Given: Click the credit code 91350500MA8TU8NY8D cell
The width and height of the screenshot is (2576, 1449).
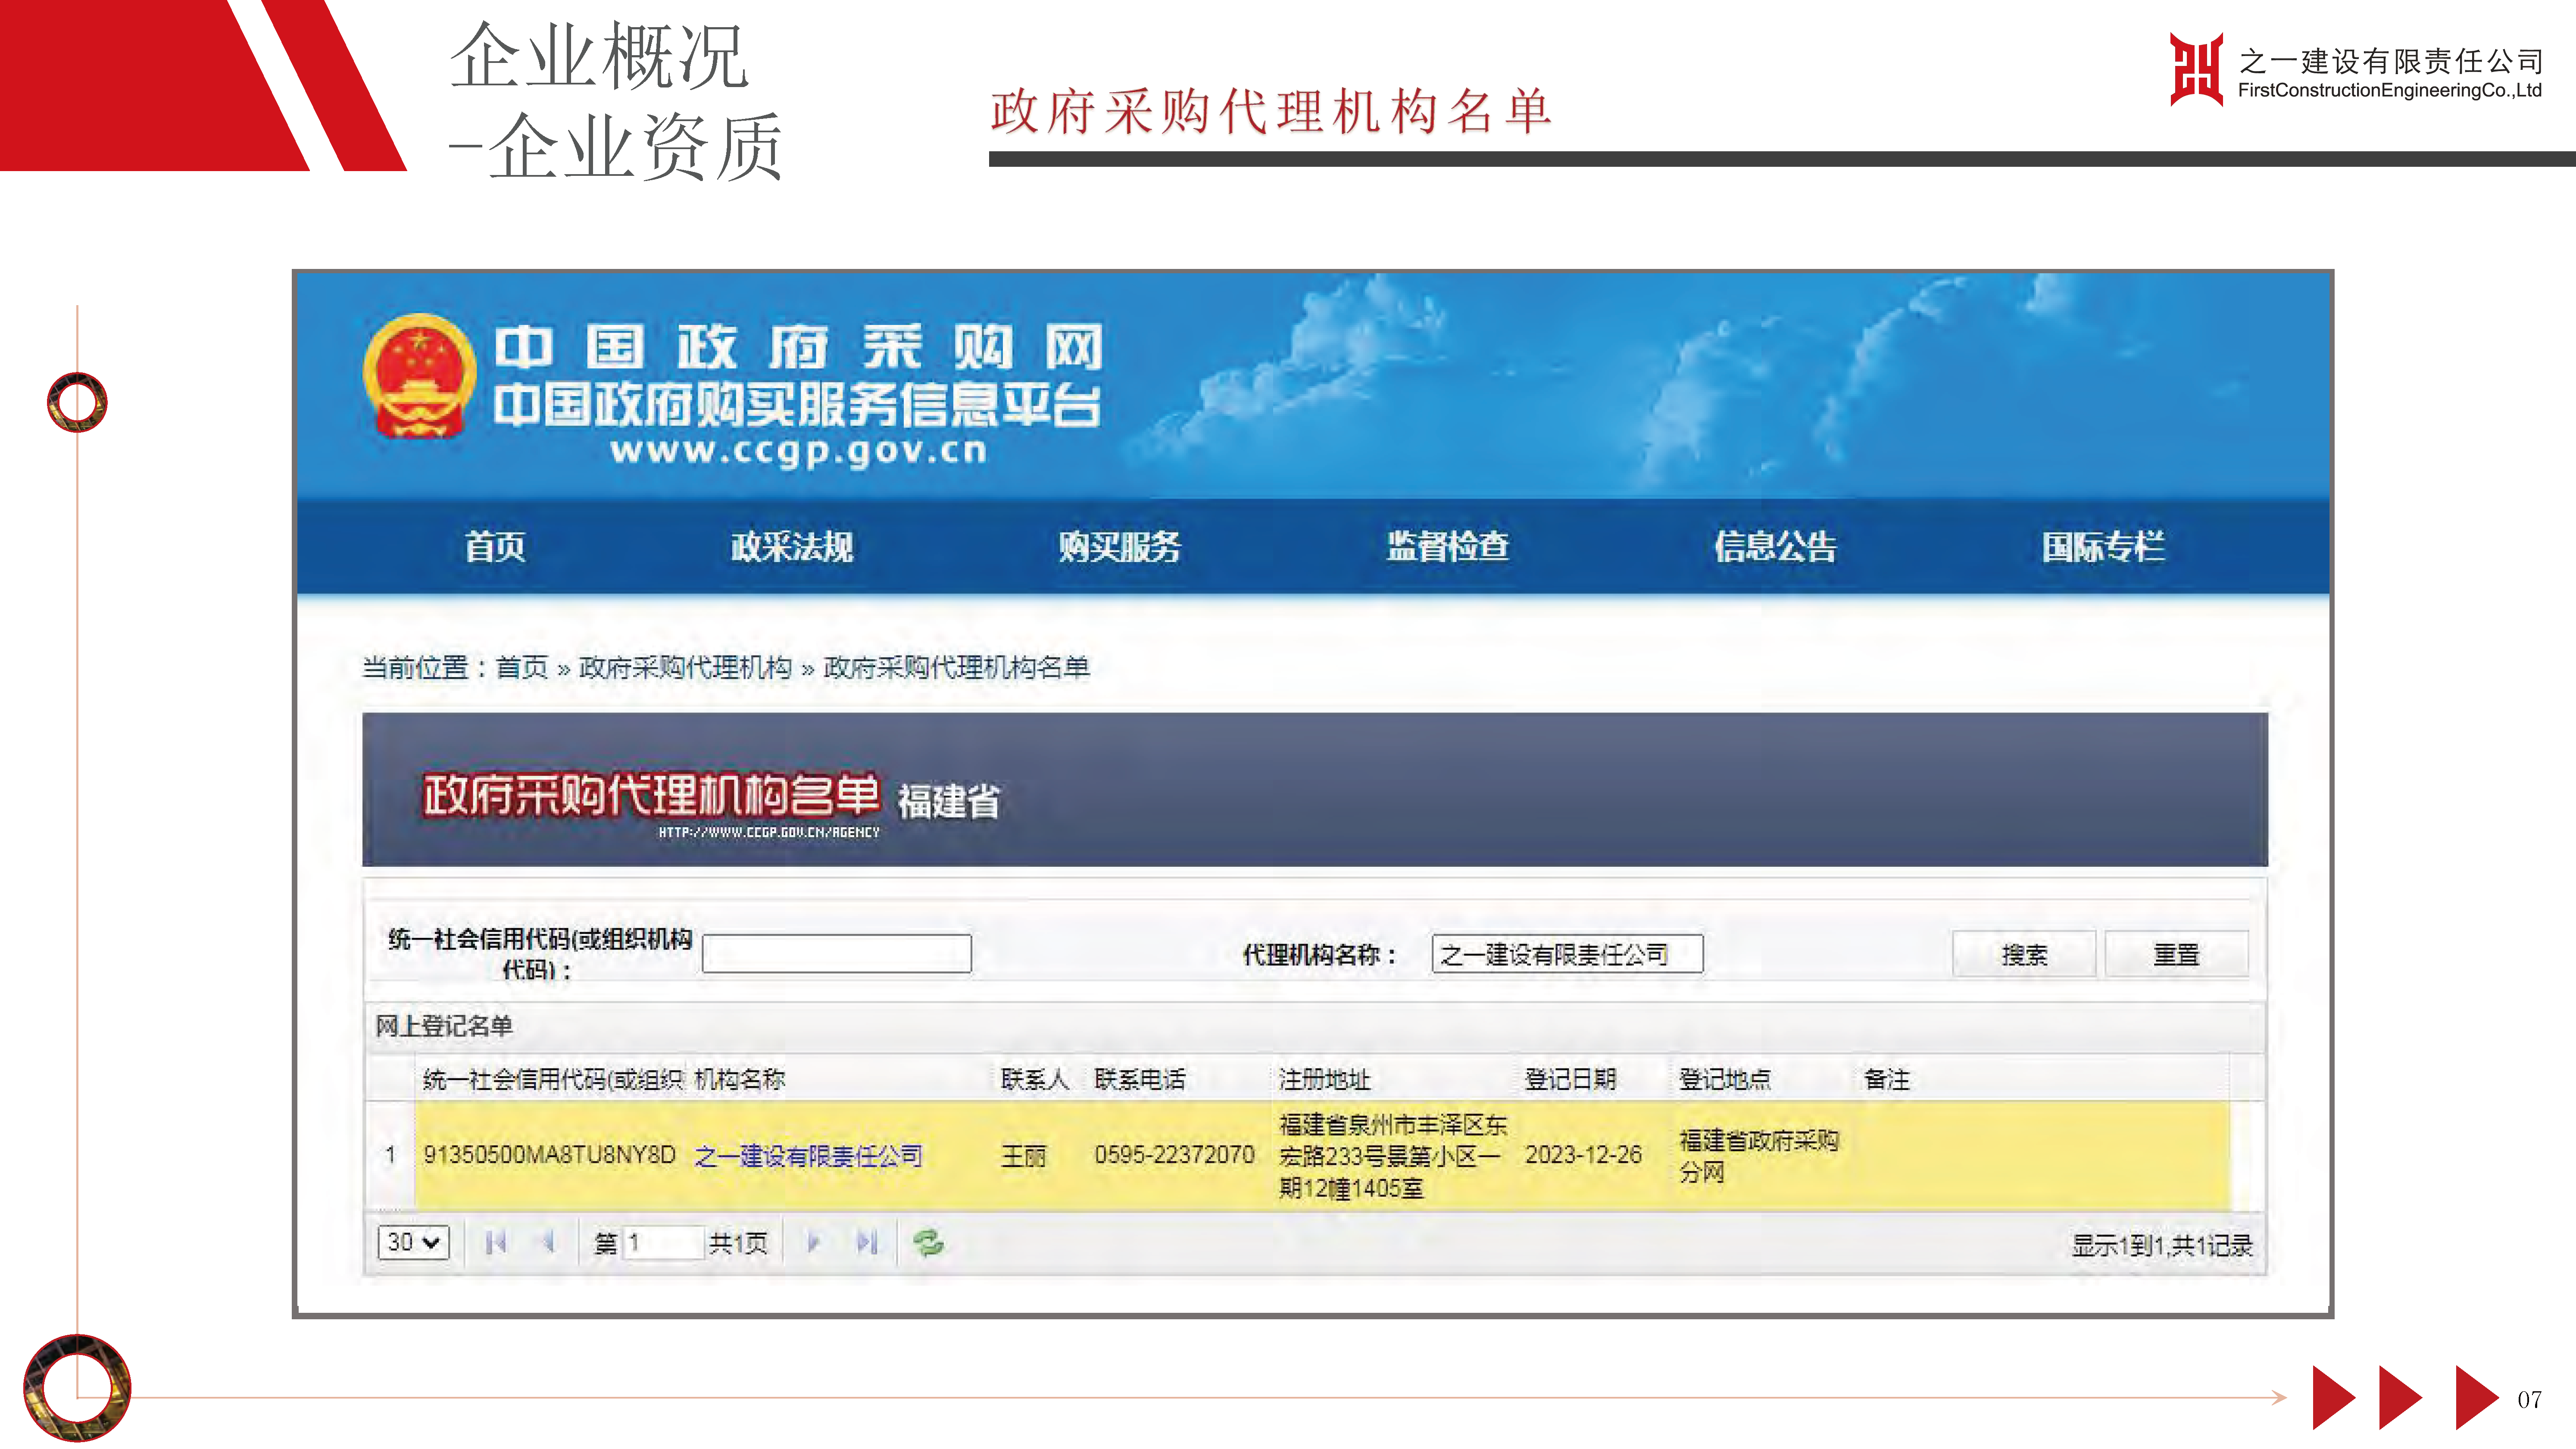Looking at the screenshot, I should pos(549,1155).
